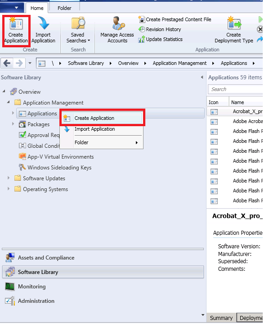Go forward with the navigation arrow

point(19,63)
